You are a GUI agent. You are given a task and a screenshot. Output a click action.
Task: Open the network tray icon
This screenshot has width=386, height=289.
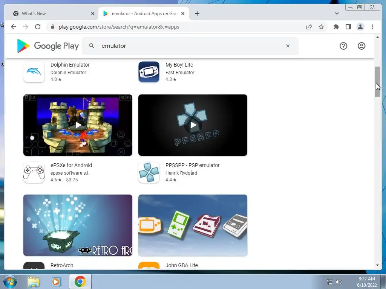pos(329,282)
